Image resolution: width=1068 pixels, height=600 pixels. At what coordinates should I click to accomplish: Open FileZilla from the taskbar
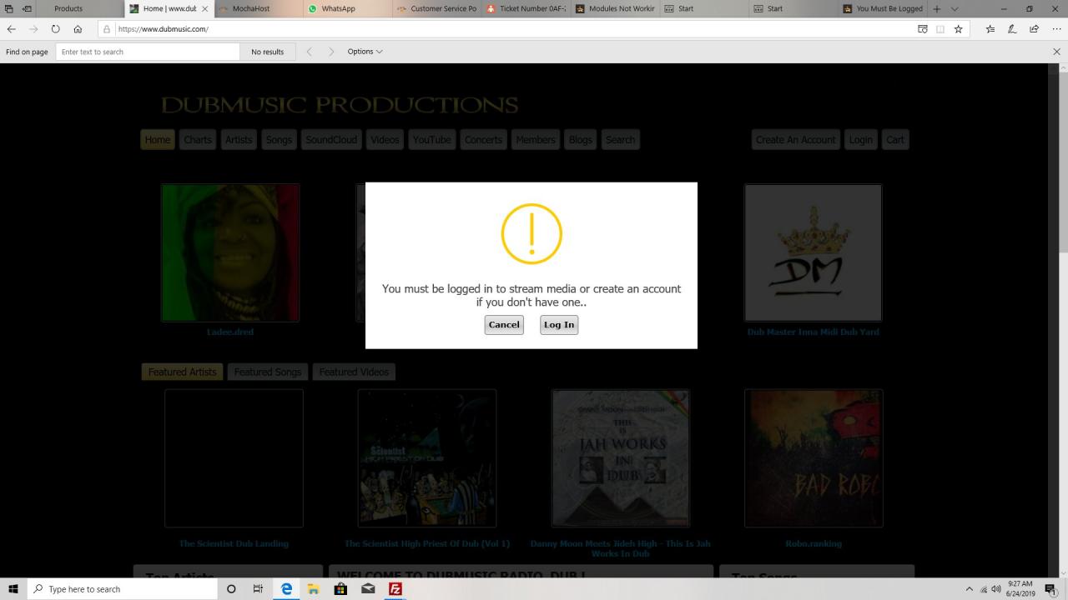[395, 589]
